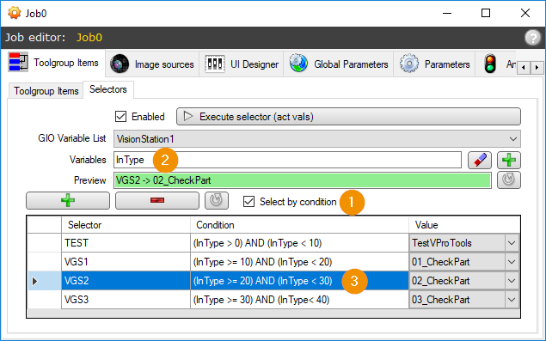The image size is (546, 341).
Task: Click the row header of the TEST row
Action: coord(44,243)
